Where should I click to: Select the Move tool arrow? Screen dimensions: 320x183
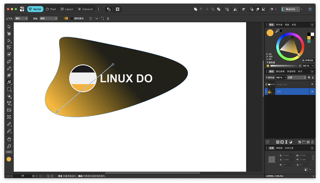pos(9,27)
